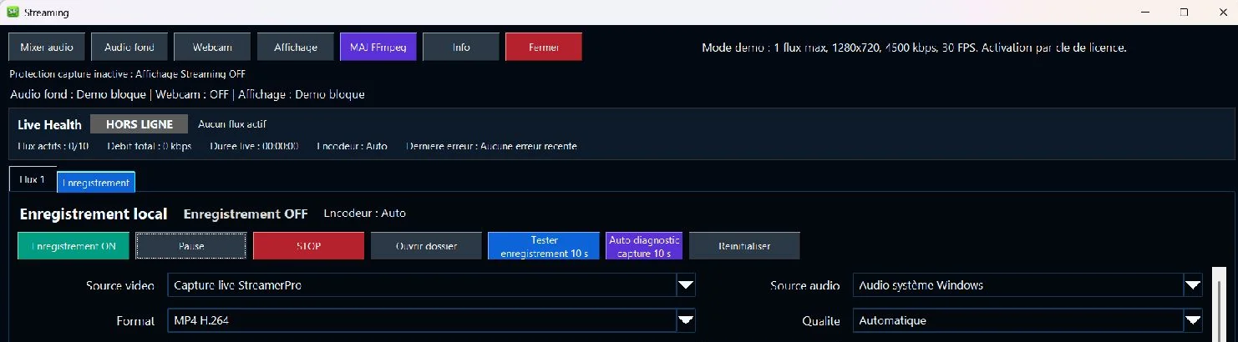The image size is (1238, 342).
Task: Expand the Qualite dropdown arrow
Action: pyautogui.click(x=1193, y=320)
